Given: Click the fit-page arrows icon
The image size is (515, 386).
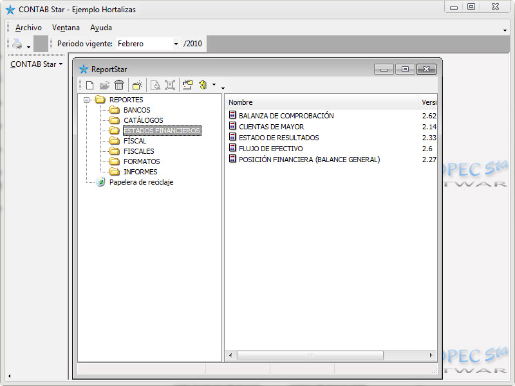Looking at the screenshot, I should coord(170,85).
